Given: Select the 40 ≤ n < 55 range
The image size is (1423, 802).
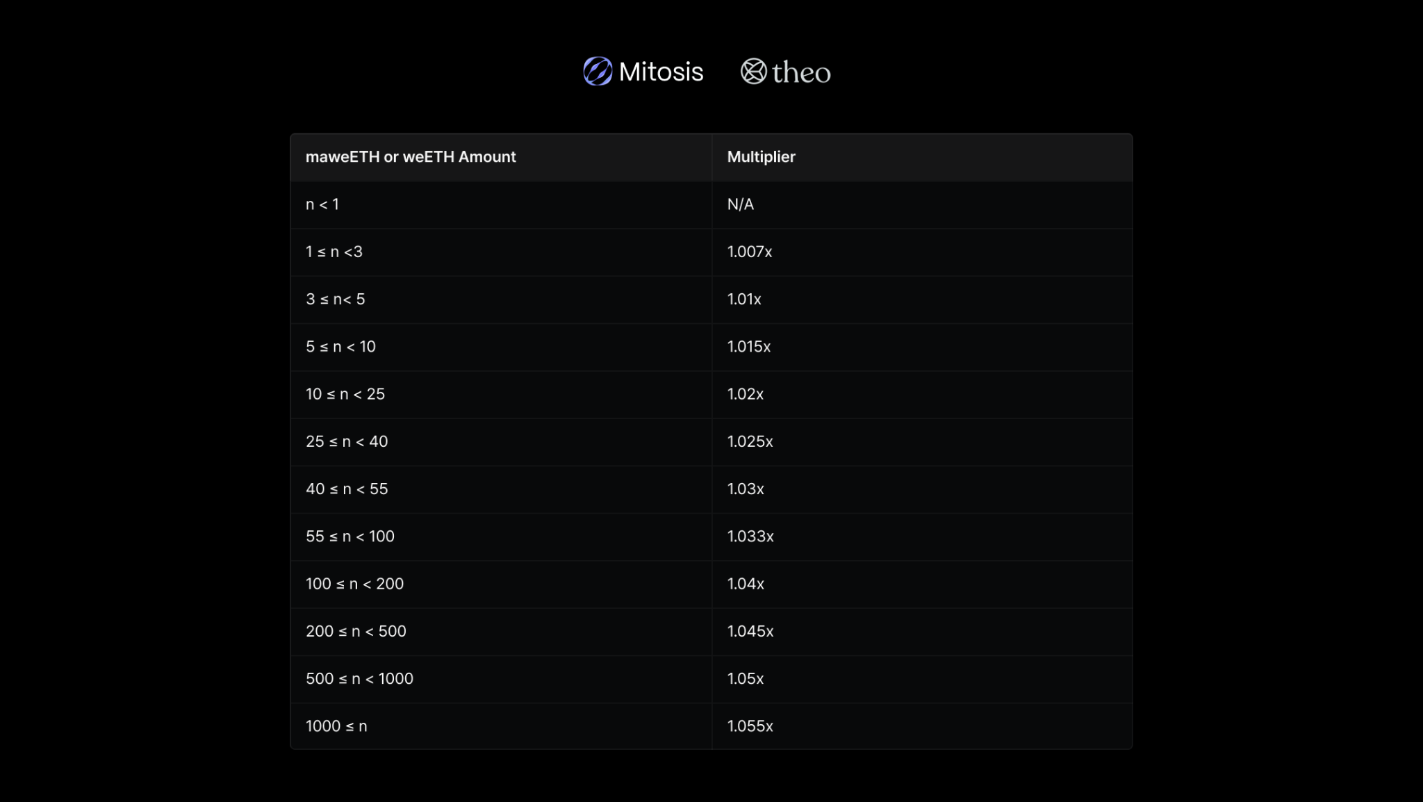Looking at the screenshot, I should 347,489.
